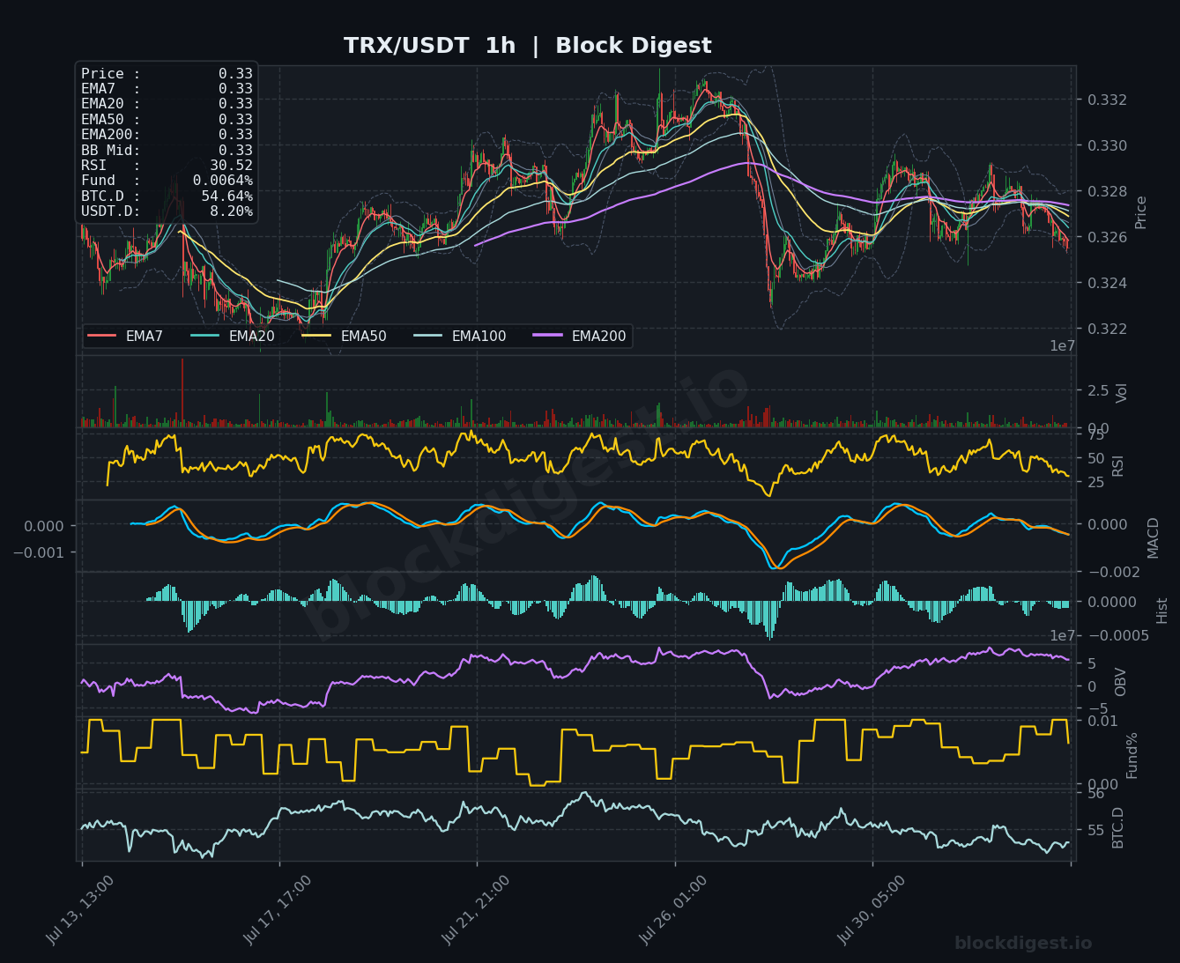Click the EMA50 legend entry
1180x963 pixels.
click(345, 337)
